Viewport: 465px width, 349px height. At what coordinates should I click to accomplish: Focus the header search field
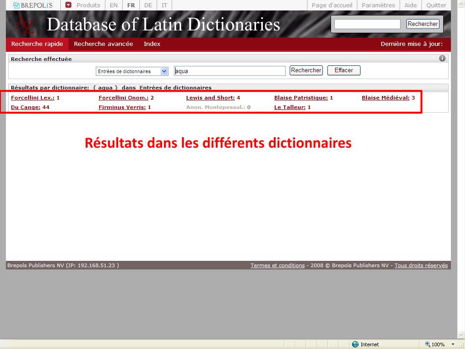pyautogui.click(x=367, y=24)
